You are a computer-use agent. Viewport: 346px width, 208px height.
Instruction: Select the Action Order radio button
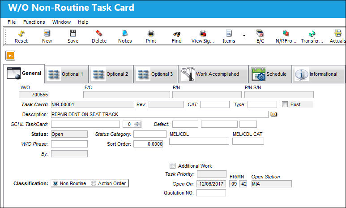pos(94,183)
